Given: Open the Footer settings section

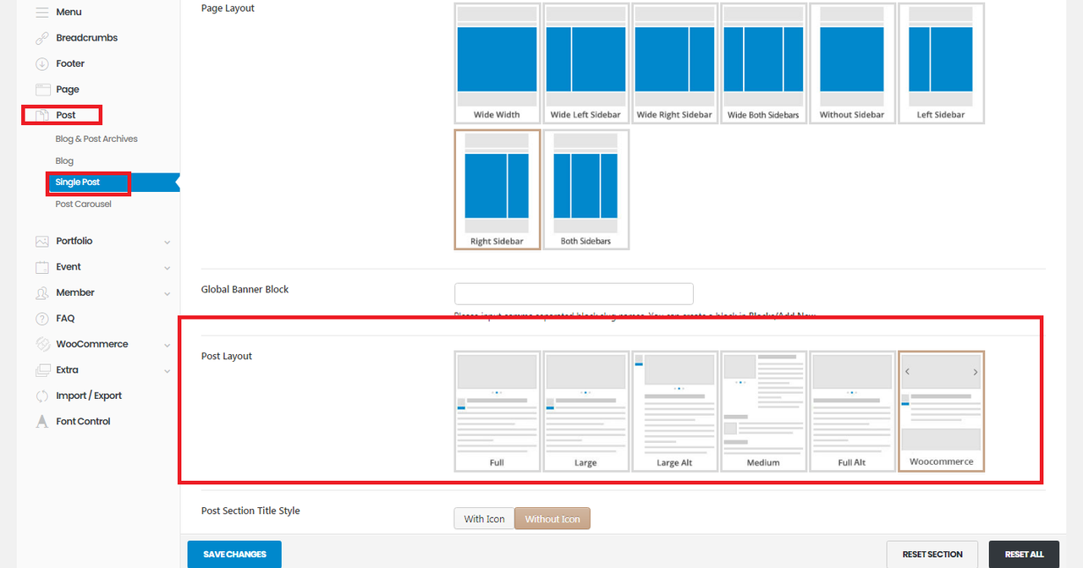Looking at the screenshot, I should [70, 63].
